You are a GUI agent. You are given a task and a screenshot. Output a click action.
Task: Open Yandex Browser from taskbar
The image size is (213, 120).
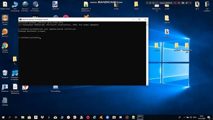tap(68, 117)
